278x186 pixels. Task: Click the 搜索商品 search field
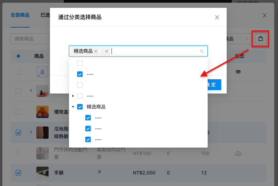30,39
